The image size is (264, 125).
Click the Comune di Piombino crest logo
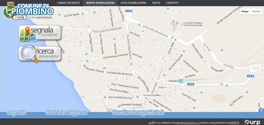(10, 10)
